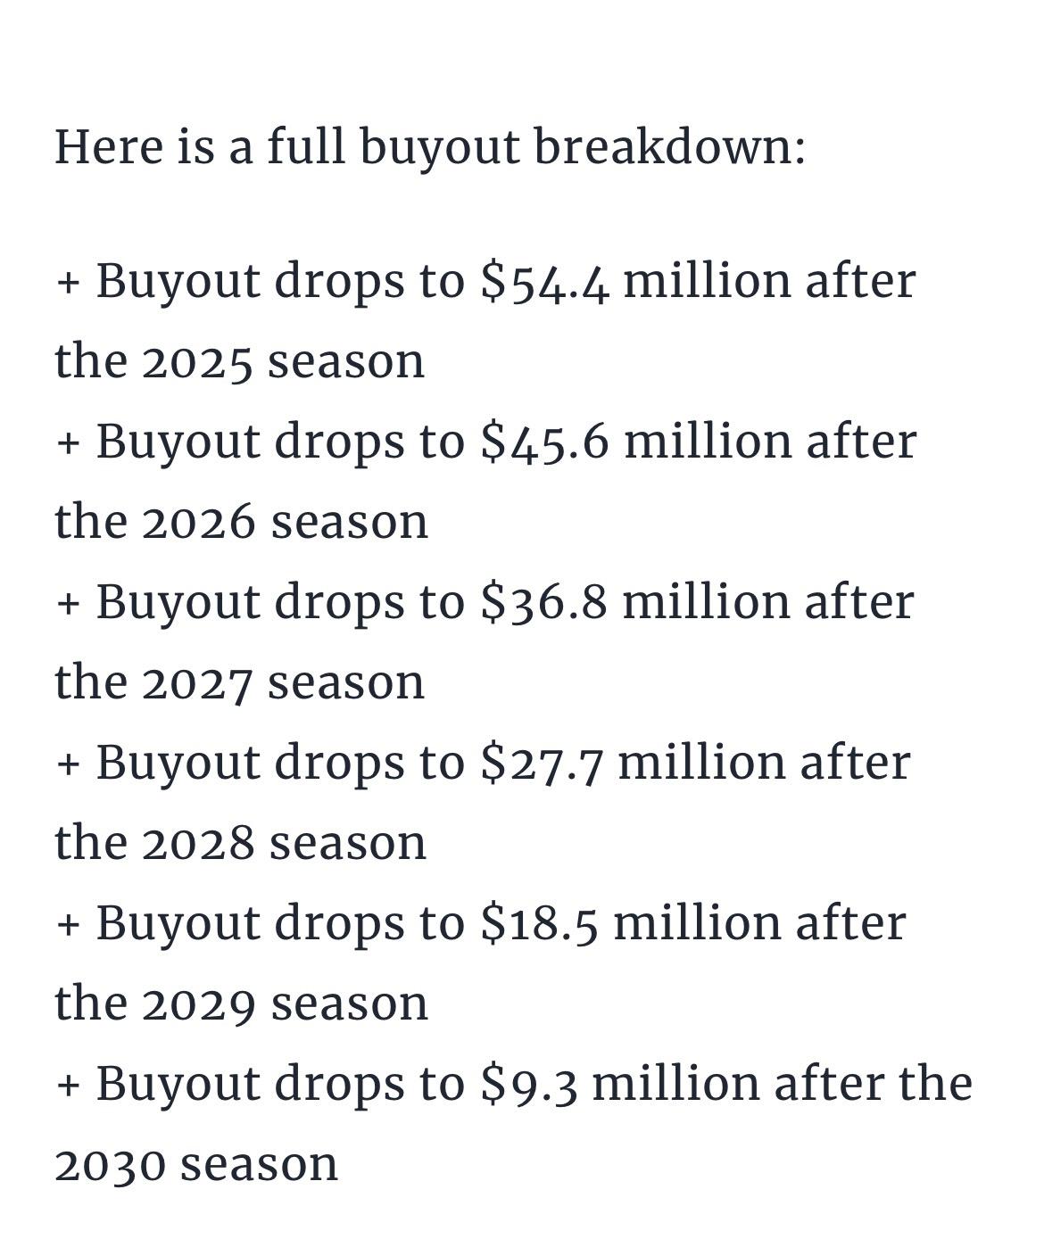Click the plus sign before the $54.4 million line

tap(68, 283)
